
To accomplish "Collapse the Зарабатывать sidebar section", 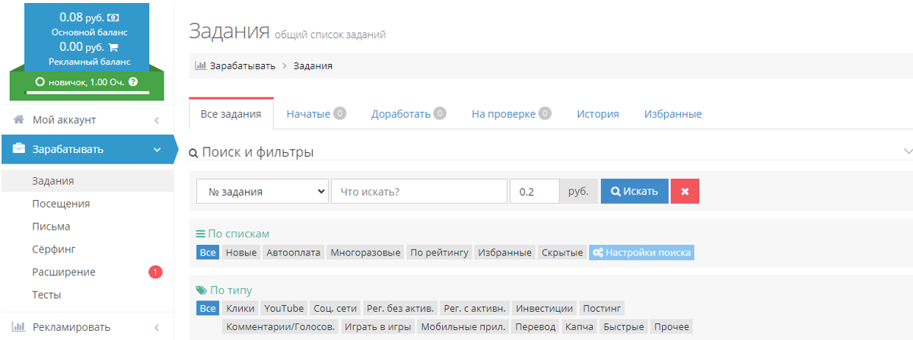I will (157, 150).
